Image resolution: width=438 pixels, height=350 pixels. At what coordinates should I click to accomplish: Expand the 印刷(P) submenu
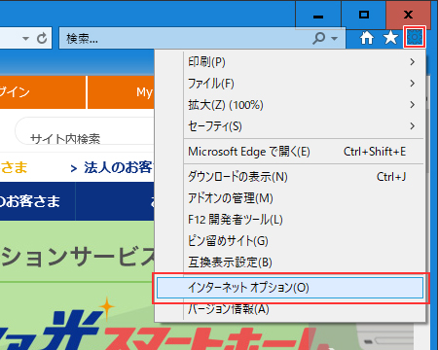tap(305, 61)
